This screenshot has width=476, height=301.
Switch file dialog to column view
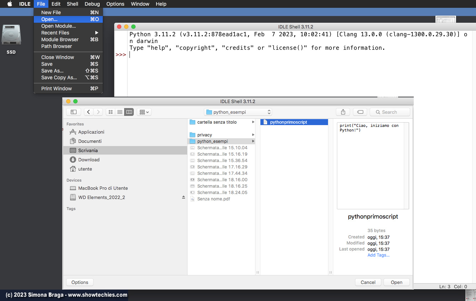(129, 112)
